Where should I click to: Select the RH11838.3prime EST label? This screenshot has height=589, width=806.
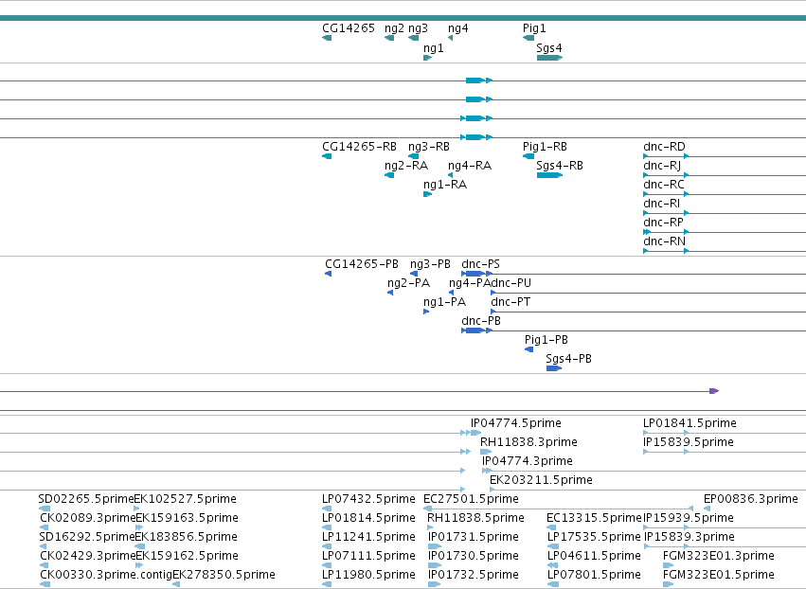[x=528, y=442]
